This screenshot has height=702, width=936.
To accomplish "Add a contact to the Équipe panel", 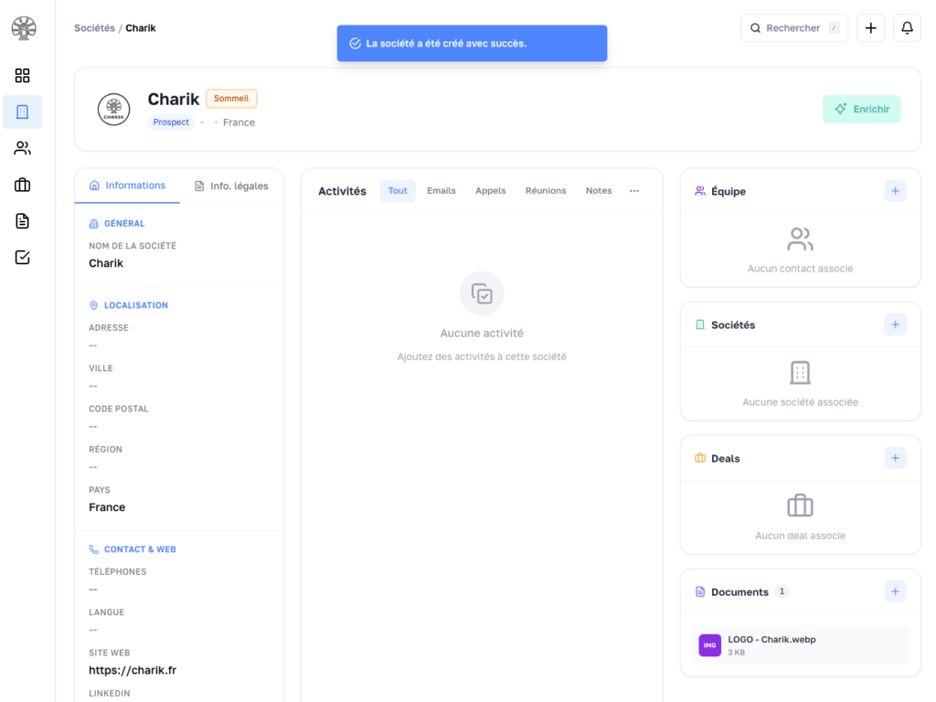I will 895,191.
